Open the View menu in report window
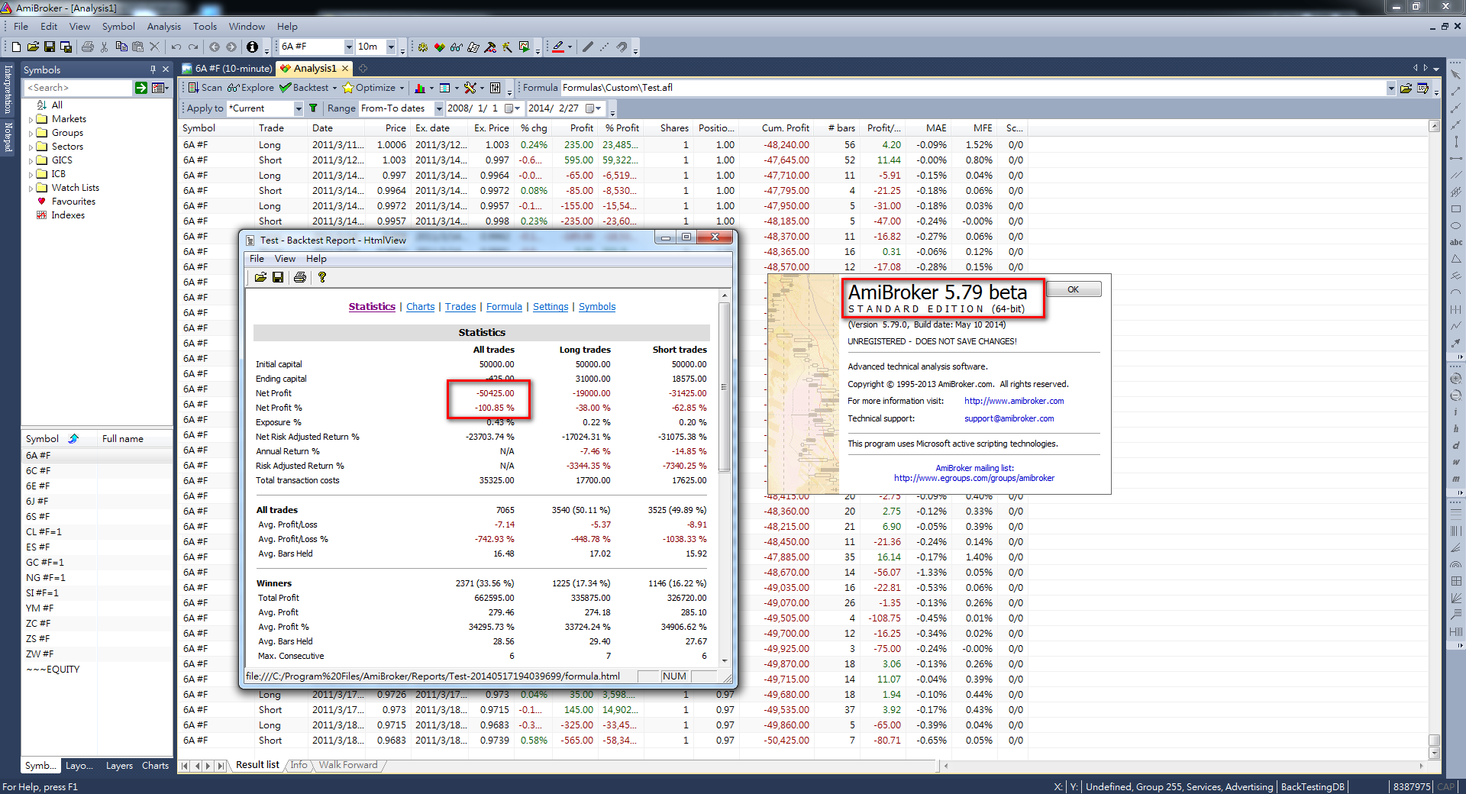The width and height of the screenshot is (1466, 794). point(285,259)
